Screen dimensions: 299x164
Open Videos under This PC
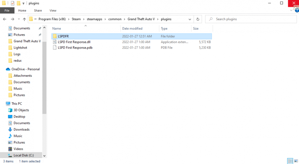[18, 149]
